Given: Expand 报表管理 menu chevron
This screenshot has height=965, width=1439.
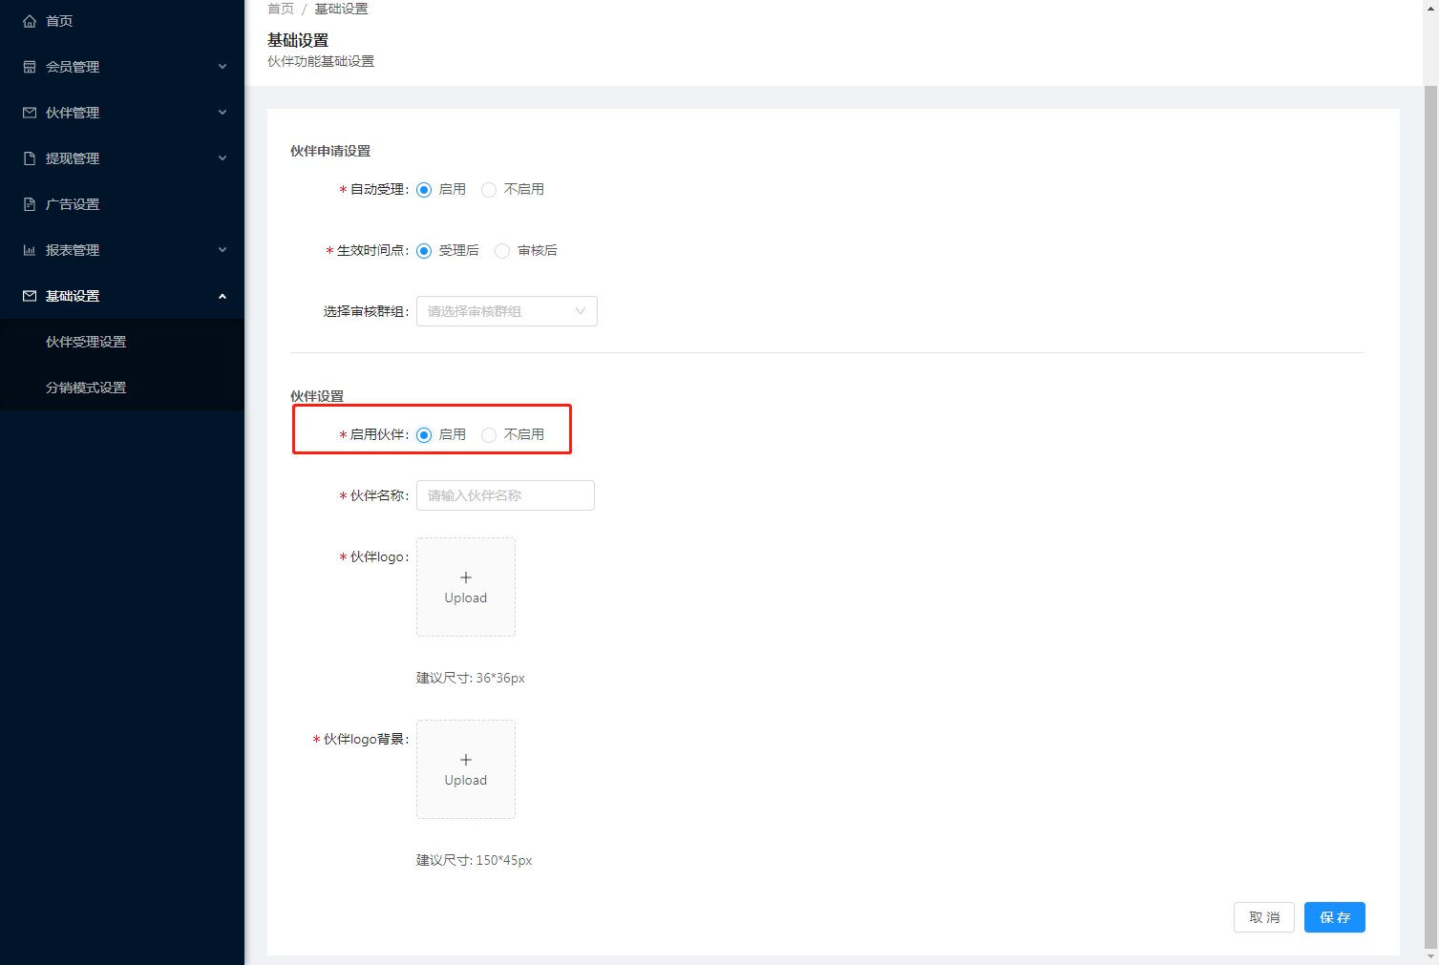Looking at the screenshot, I should pyautogui.click(x=222, y=250).
